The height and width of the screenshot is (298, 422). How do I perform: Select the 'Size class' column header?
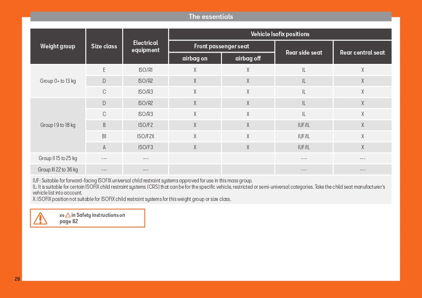point(104,46)
